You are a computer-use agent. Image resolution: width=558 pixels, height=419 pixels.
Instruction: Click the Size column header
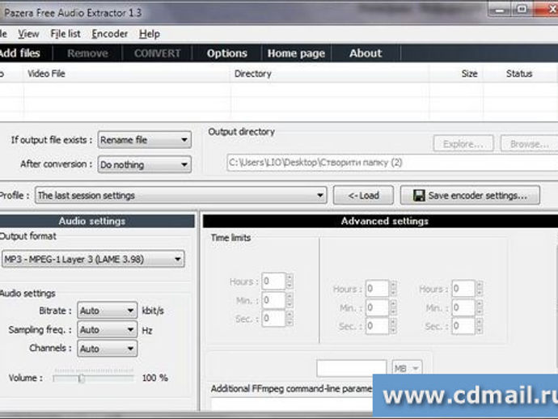[456, 74]
